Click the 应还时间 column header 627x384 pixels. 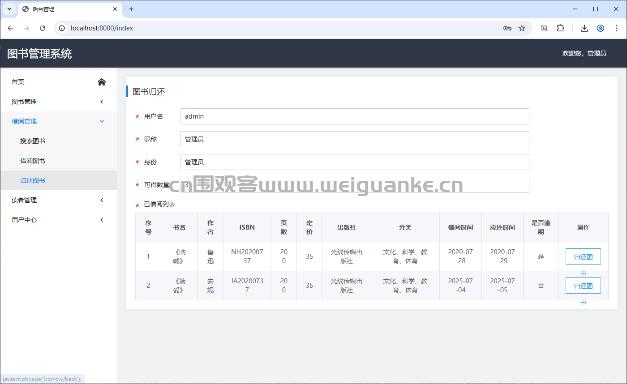pos(502,227)
